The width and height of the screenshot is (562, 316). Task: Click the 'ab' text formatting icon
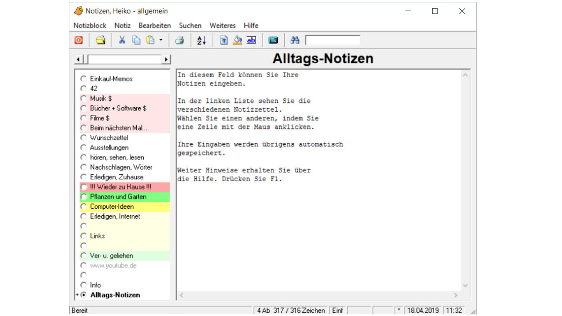tap(251, 40)
